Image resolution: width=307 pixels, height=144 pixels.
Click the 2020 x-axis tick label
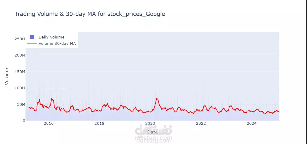(x=150, y=124)
